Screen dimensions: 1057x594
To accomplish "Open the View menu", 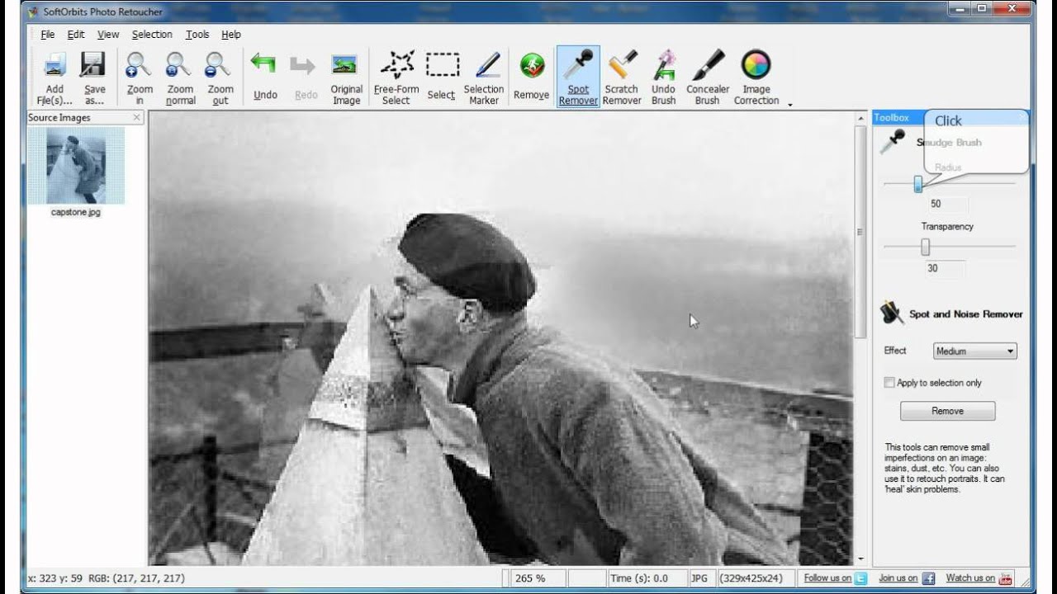I will (108, 35).
